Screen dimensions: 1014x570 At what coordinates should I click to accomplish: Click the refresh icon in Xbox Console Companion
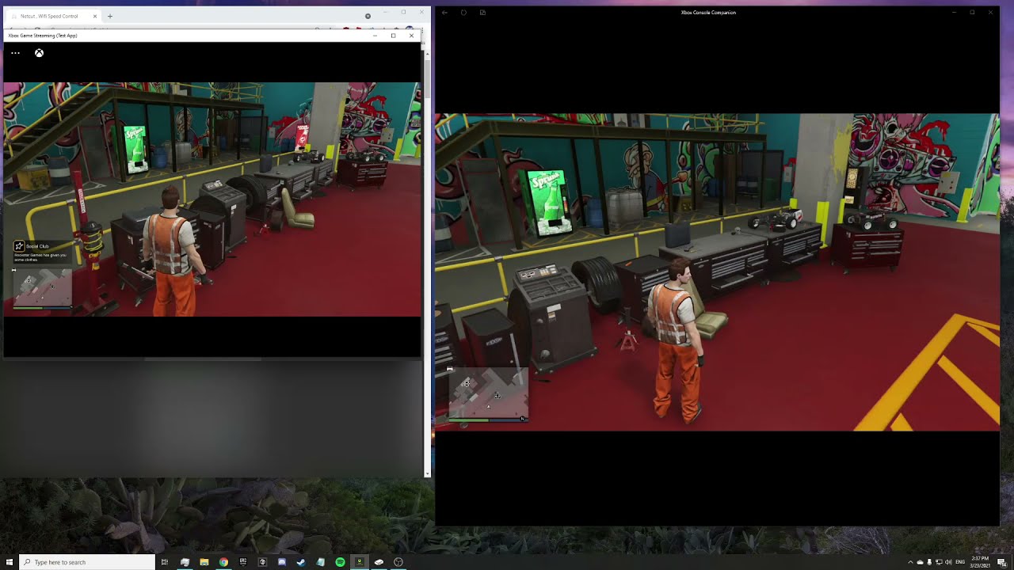click(463, 13)
